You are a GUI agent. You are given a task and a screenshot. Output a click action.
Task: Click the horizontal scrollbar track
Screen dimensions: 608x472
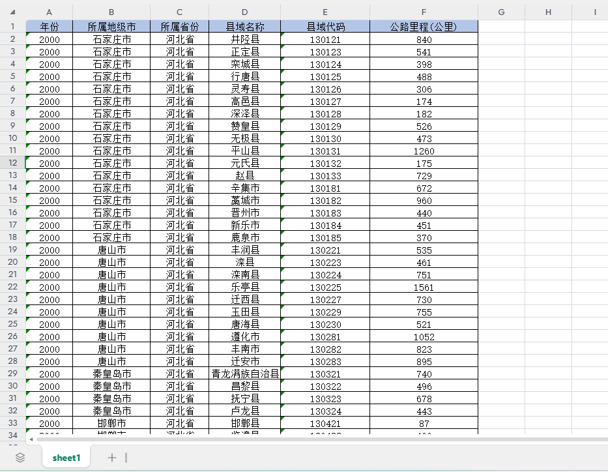click(322, 439)
